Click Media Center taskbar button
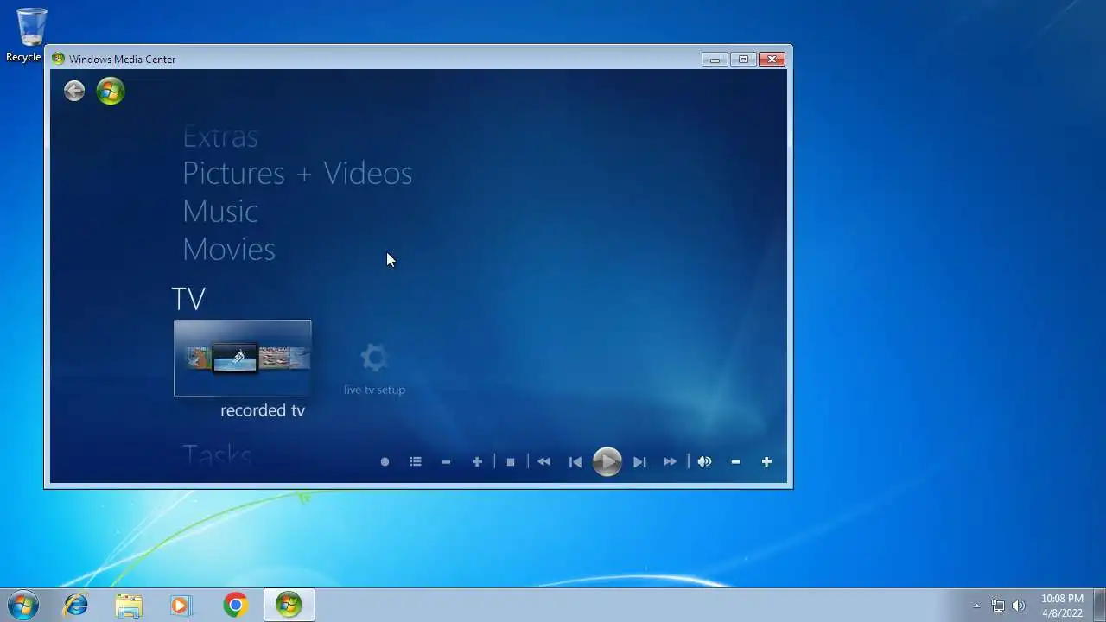 (289, 606)
